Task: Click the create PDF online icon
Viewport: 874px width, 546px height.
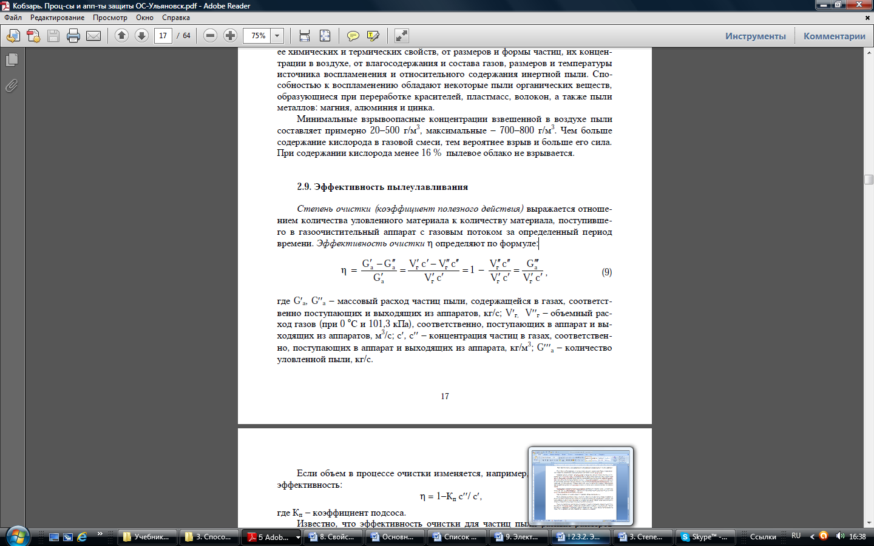Action: click(x=33, y=36)
